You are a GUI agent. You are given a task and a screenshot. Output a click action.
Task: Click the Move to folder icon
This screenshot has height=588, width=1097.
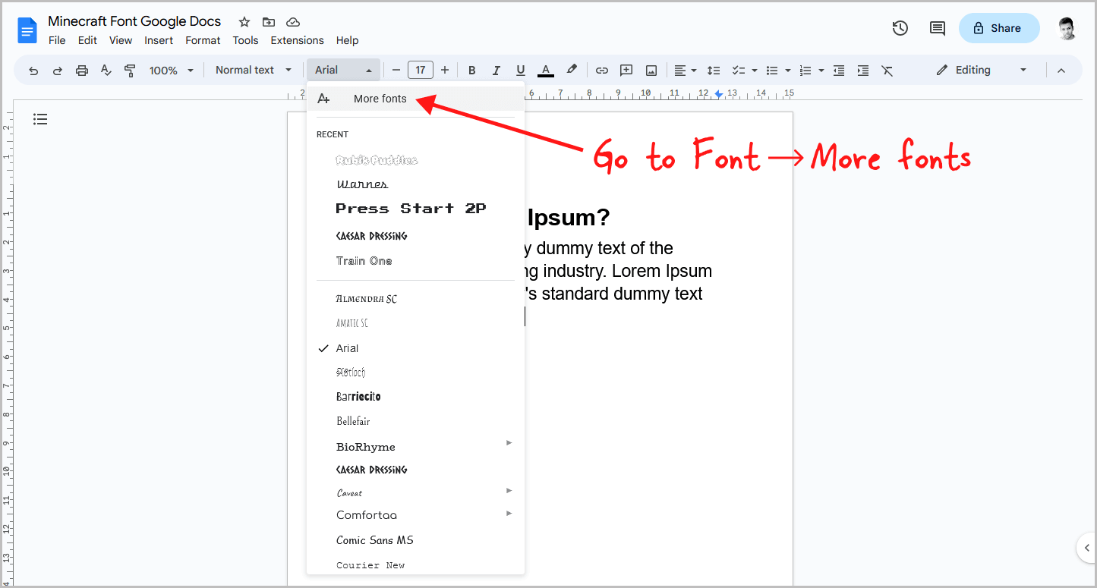pyautogui.click(x=268, y=21)
